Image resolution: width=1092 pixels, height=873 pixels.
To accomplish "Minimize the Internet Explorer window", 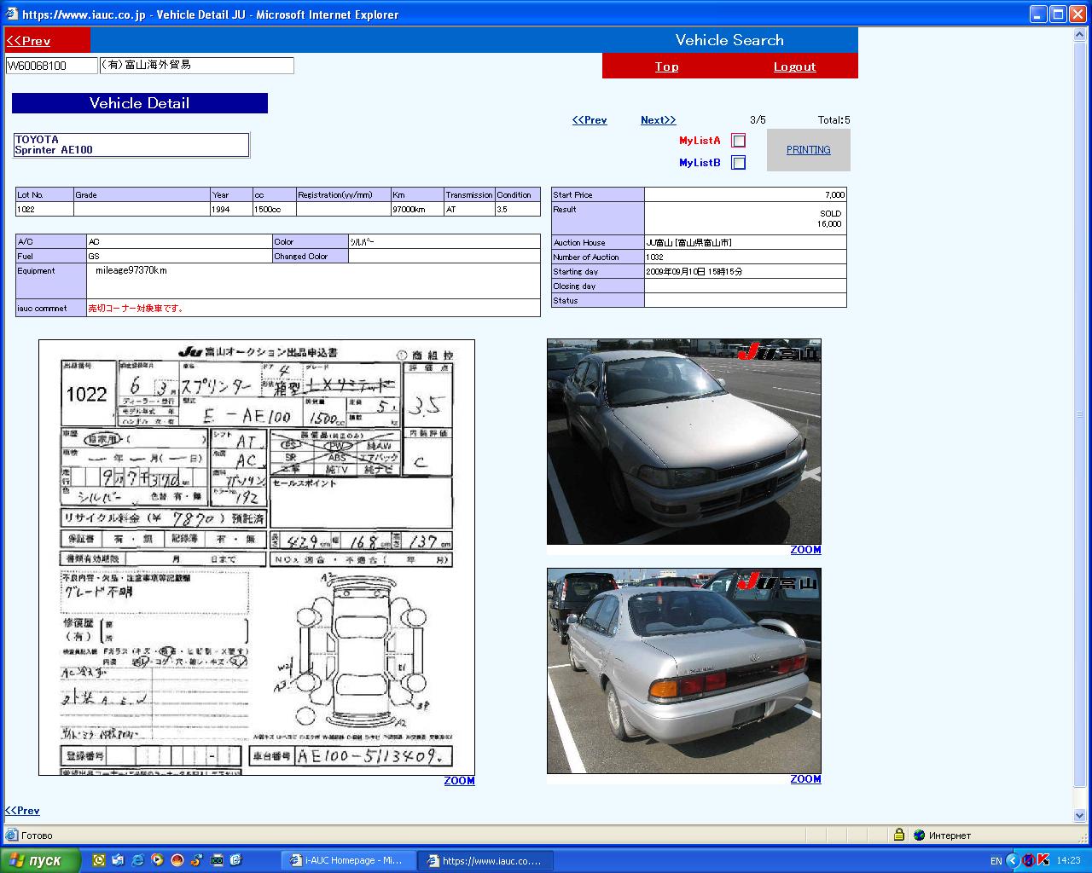I will coord(1038,14).
